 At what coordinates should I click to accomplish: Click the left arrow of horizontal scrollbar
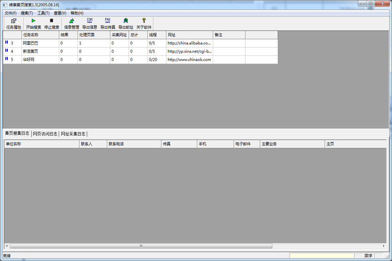click(7, 246)
